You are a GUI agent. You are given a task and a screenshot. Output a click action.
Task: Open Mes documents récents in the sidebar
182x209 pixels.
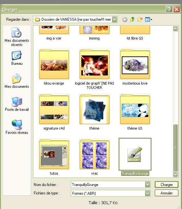point(17,37)
